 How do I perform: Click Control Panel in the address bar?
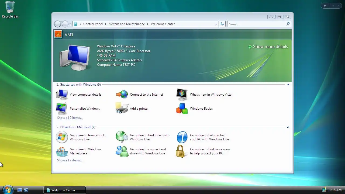click(x=93, y=24)
